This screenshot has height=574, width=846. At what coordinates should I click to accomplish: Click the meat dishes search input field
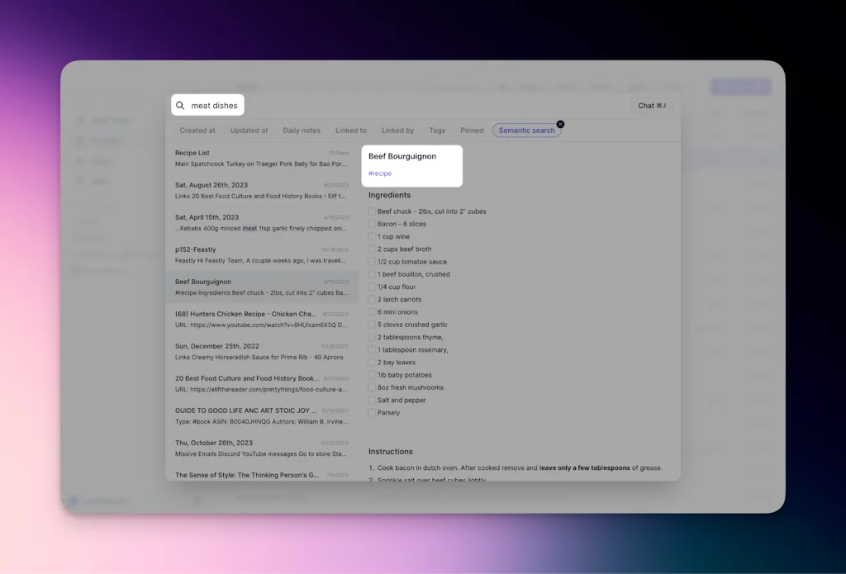point(215,105)
